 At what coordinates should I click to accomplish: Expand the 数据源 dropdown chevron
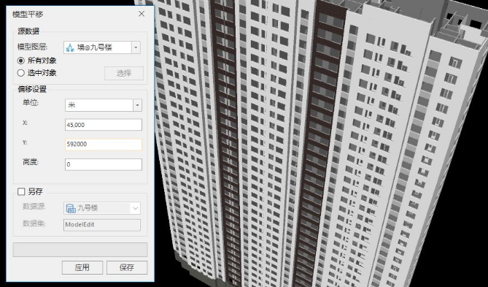(136, 208)
